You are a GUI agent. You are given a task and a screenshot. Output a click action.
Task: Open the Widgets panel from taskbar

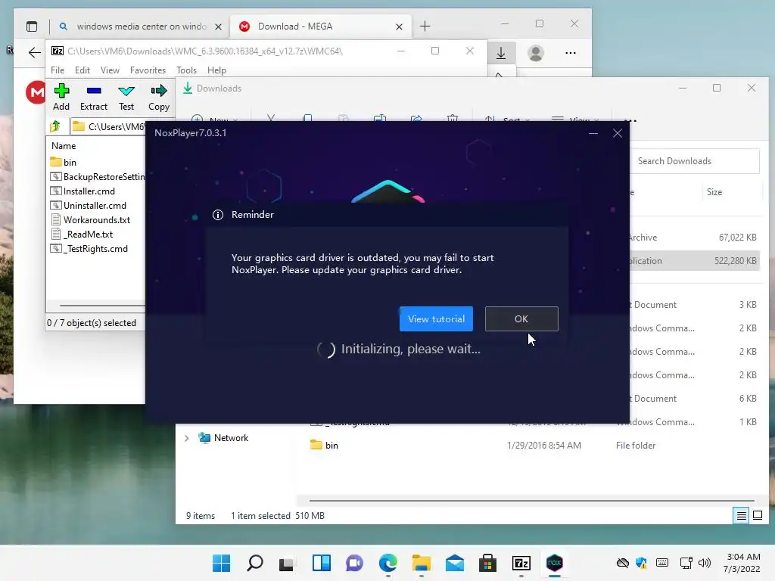click(x=321, y=563)
